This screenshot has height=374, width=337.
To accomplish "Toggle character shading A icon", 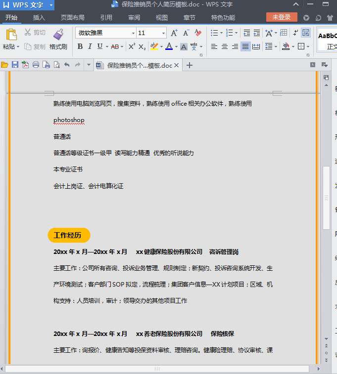I will coord(184,46).
